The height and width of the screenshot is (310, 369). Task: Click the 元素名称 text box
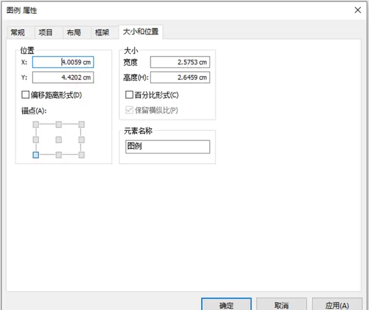(167, 147)
